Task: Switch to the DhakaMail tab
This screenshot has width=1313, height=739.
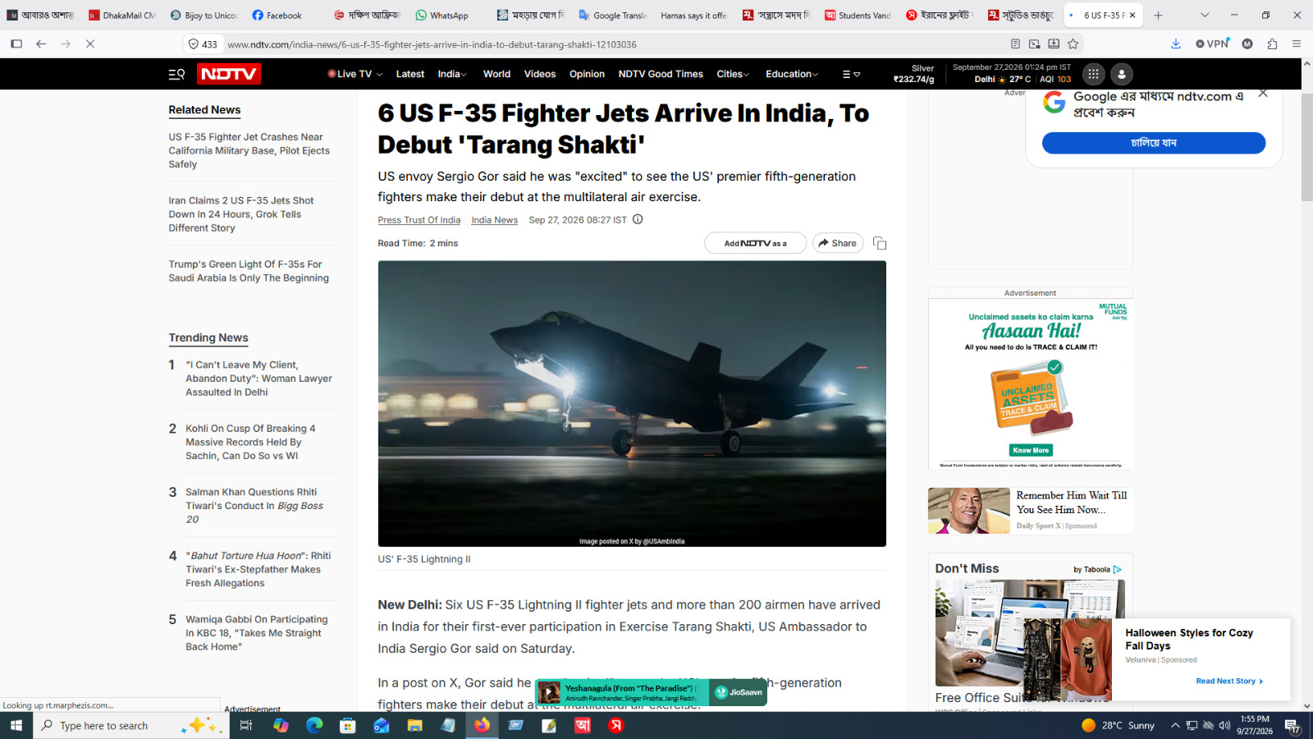Action: [121, 15]
